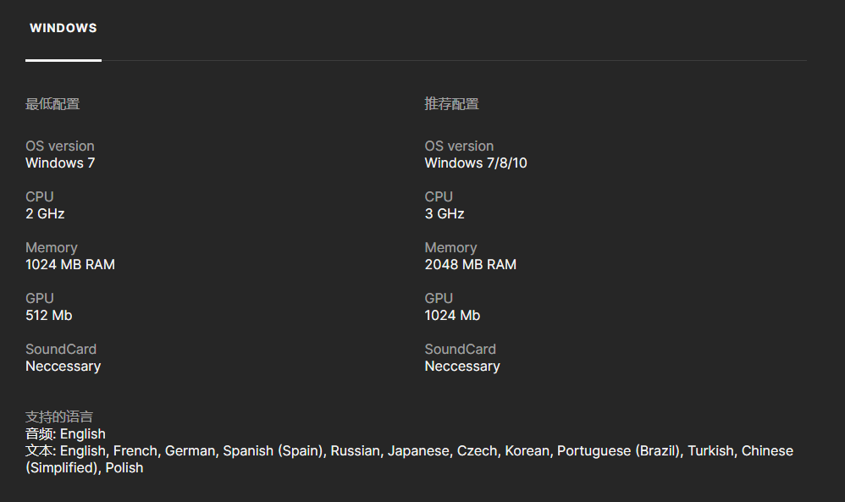Click the 最低配置 heading

tap(52, 104)
